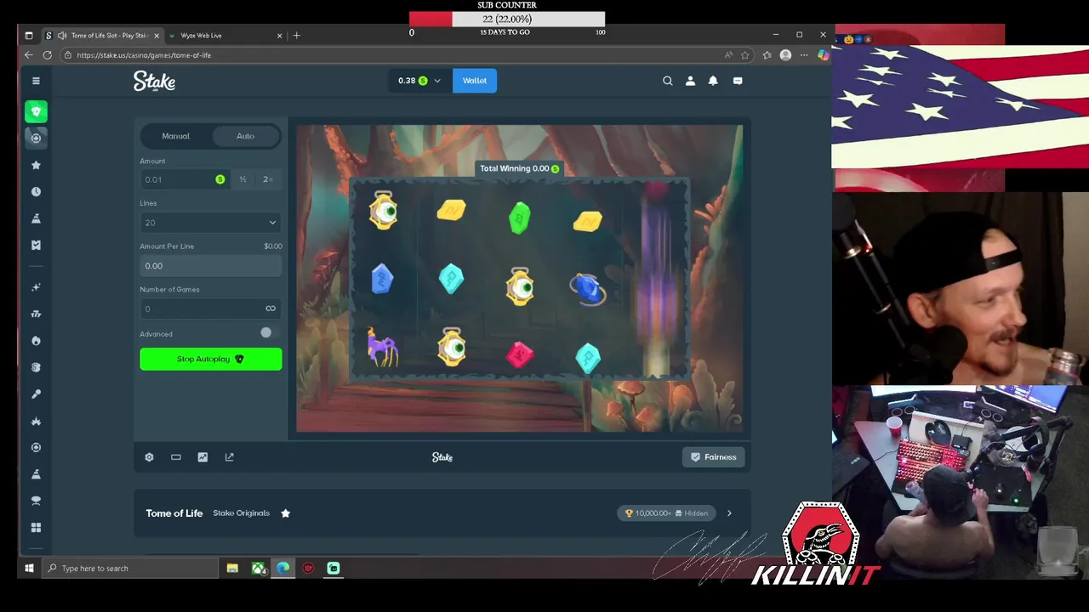The height and width of the screenshot is (612, 1089).
Task: Click Stake Originals link
Action: pyautogui.click(x=241, y=513)
